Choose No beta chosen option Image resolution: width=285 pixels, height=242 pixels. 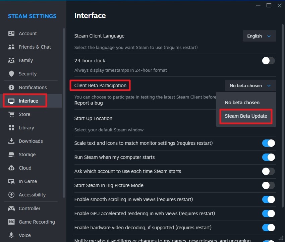(x=242, y=103)
